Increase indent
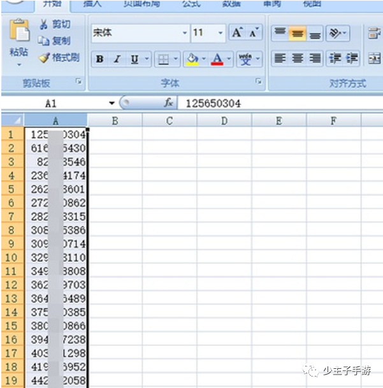Screen dimensions: 383x388 [352, 59]
